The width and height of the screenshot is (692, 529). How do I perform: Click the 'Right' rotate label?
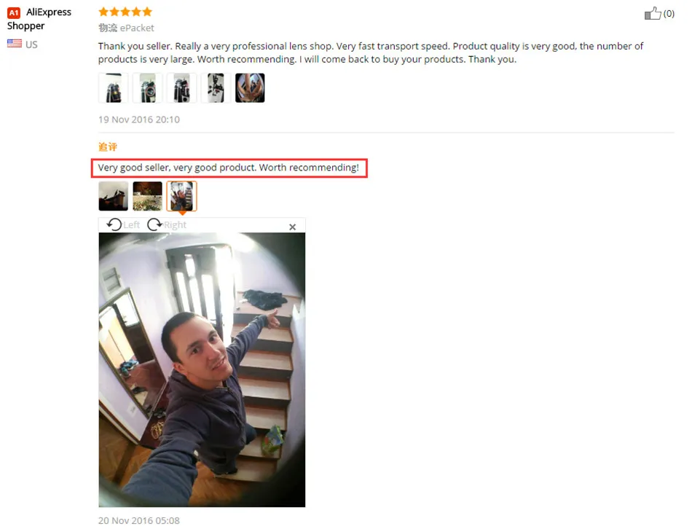(x=176, y=224)
